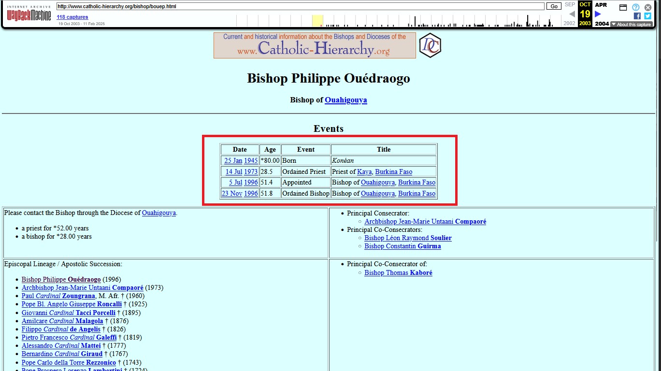Screen dimensions: 661x371
Task: Open Ouahigouya link in Appointed row
Action: point(378,182)
